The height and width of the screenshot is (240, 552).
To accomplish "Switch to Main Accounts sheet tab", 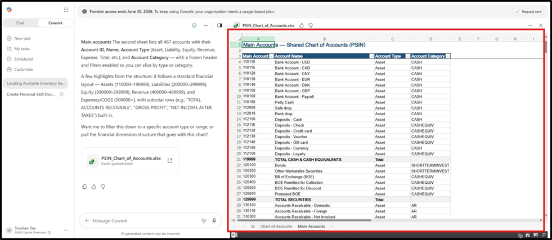I will 311,227.
